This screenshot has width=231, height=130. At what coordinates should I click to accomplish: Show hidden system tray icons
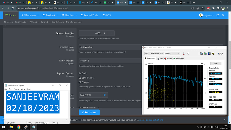pos(198,127)
